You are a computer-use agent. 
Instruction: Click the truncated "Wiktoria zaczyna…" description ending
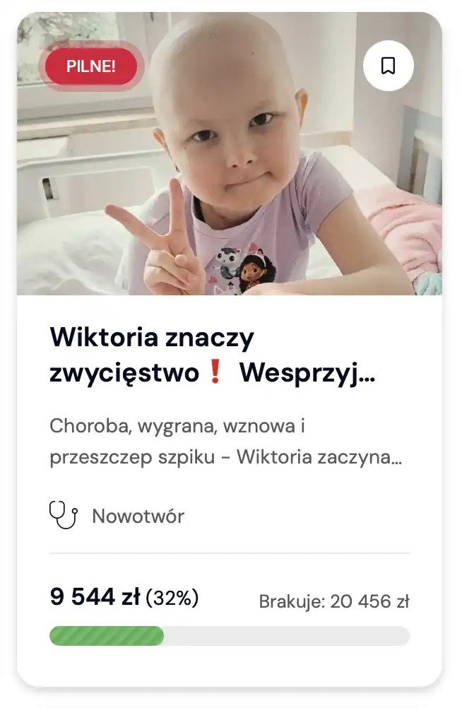pyautogui.click(x=319, y=457)
